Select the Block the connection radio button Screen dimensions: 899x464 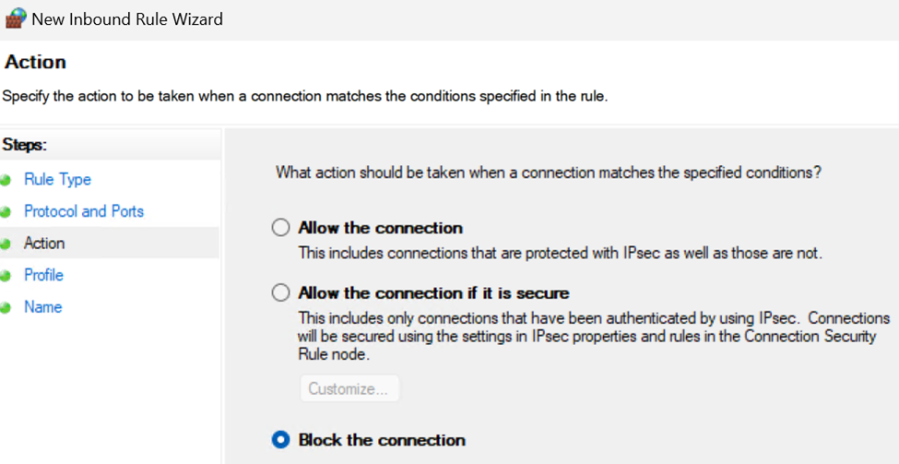pos(281,440)
